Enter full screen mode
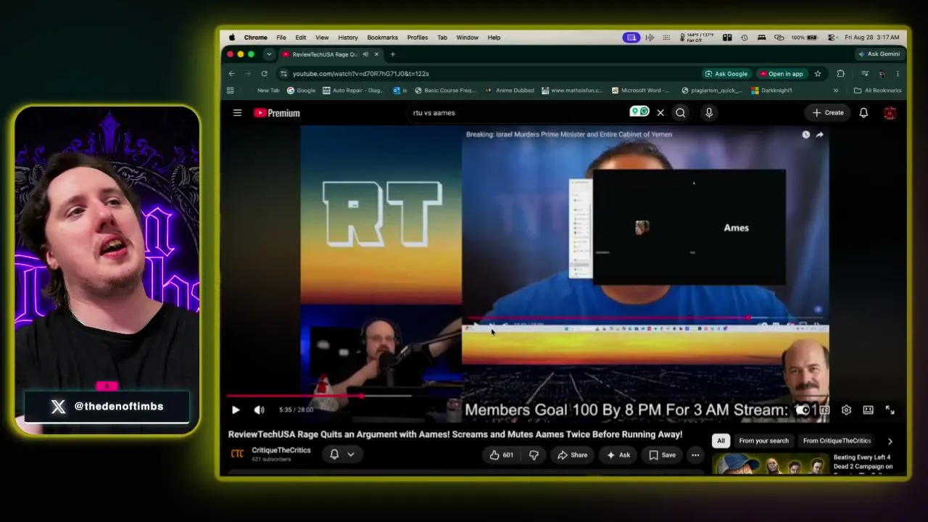 point(890,410)
